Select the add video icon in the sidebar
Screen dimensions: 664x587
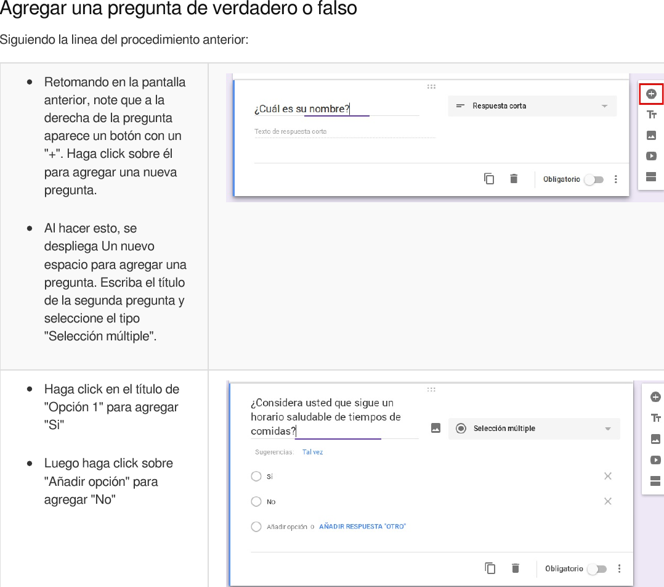click(x=651, y=156)
